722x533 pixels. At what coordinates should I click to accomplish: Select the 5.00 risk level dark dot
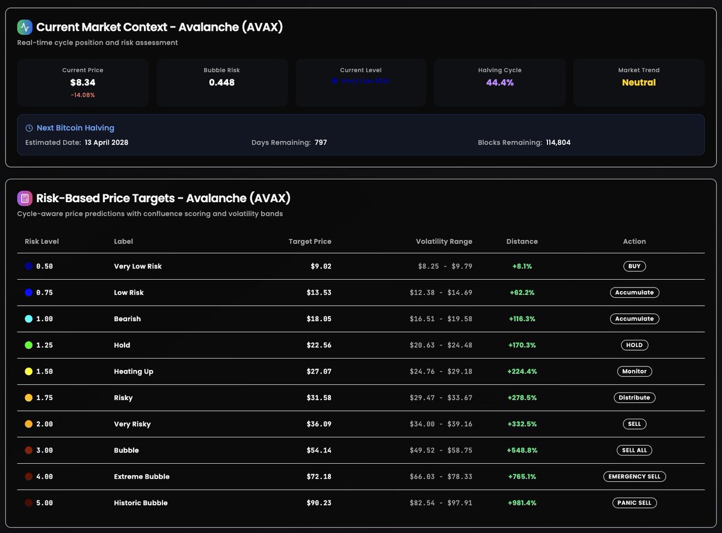pyautogui.click(x=29, y=503)
